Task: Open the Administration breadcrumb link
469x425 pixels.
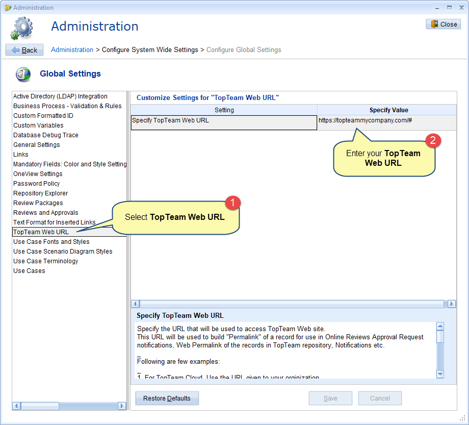Action: [x=72, y=49]
